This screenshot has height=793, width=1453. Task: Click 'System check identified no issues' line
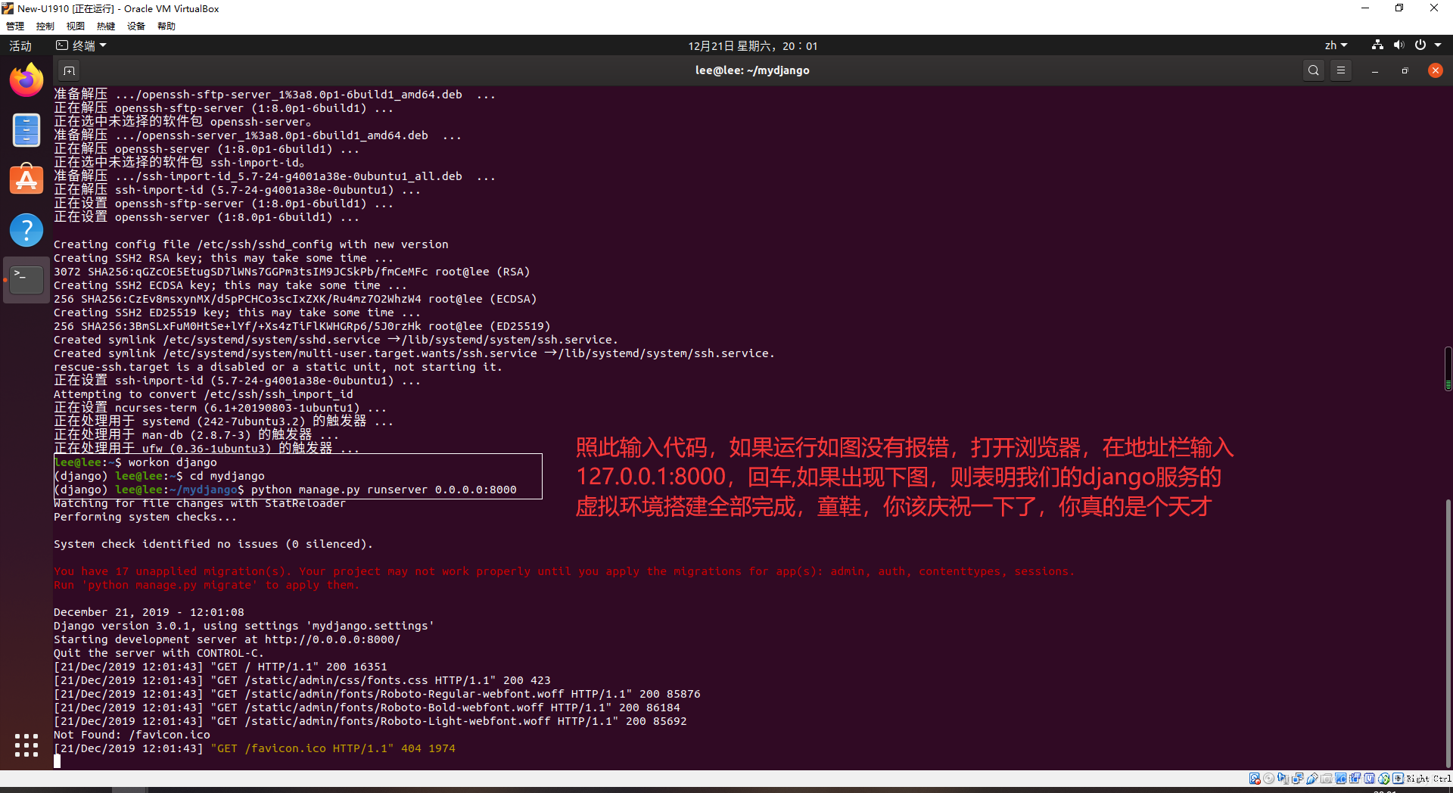213,544
